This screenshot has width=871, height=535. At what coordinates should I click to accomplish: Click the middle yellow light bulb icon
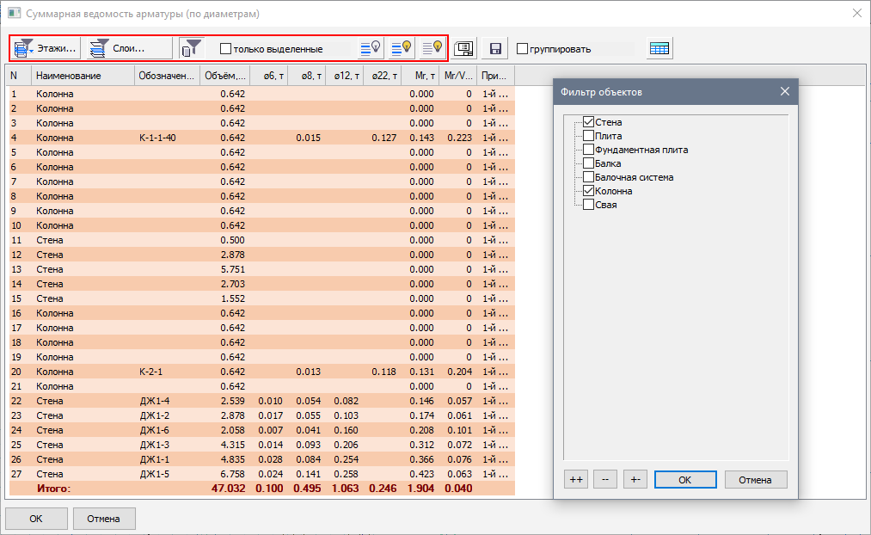(402, 48)
